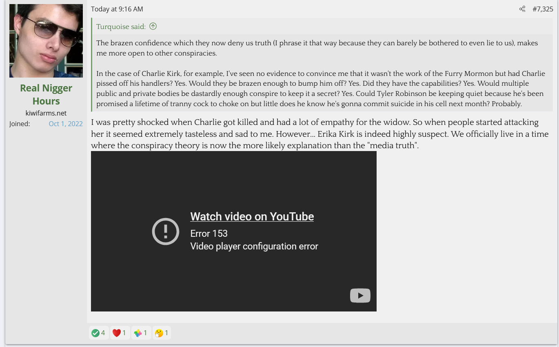This screenshot has width=559, height=347.
Task: Click the thinking face emoji reaction
Action: pyautogui.click(x=159, y=333)
